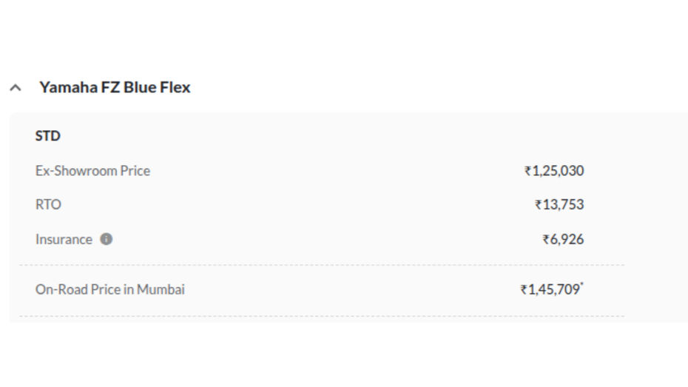Click rupee symbol before 1,25,030
Viewport: 688px width, 387px height.
[528, 171]
